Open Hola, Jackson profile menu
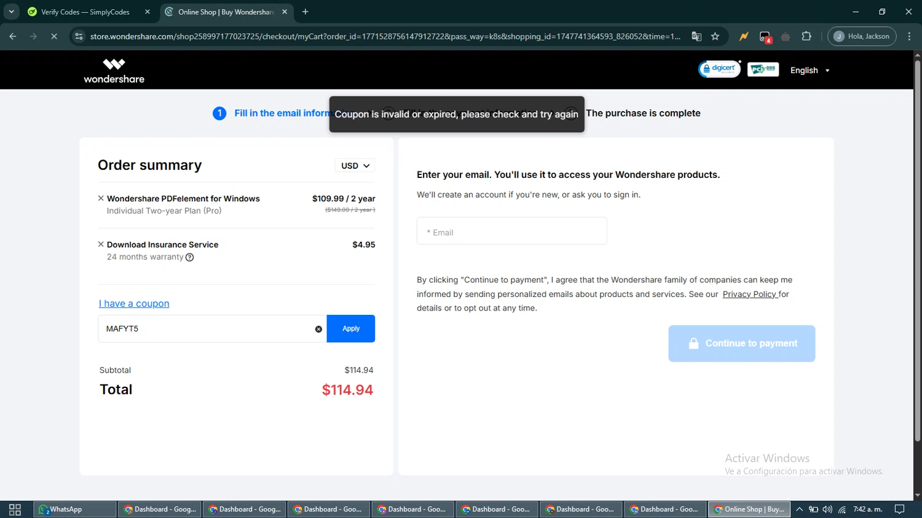The width and height of the screenshot is (922, 518). tap(862, 36)
